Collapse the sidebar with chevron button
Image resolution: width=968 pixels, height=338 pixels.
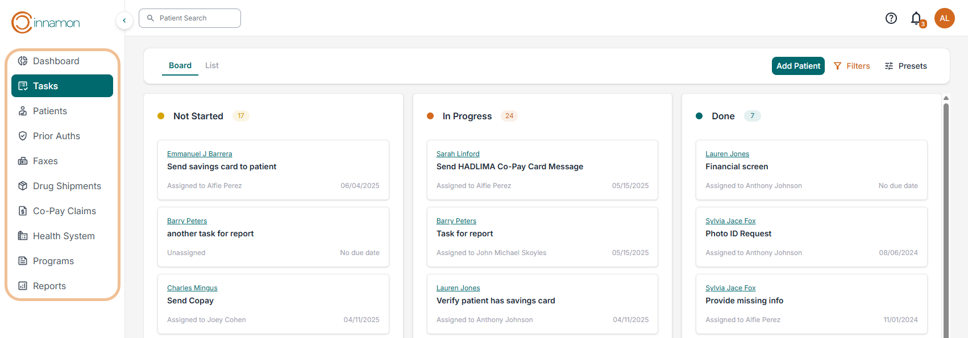click(124, 20)
